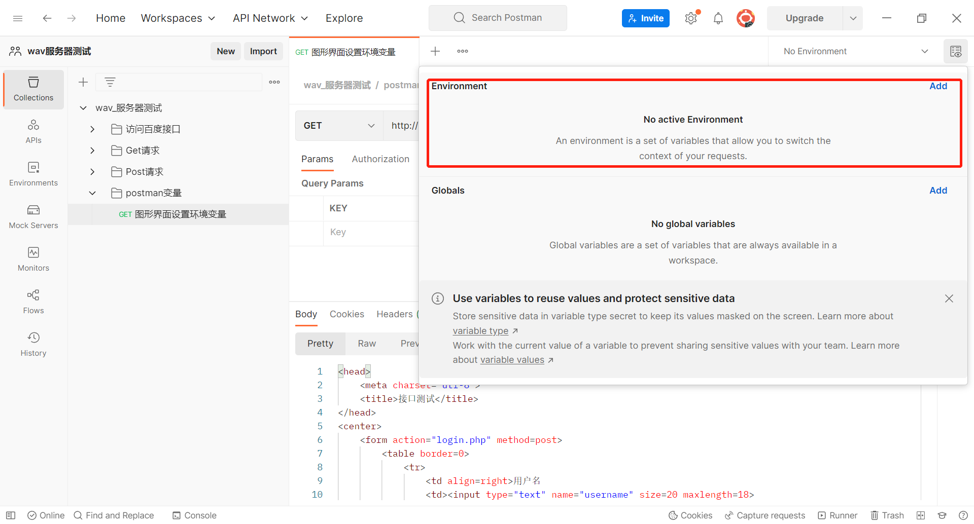Image resolution: width=974 pixels, height=524 pixels.
Task: Open the variable type link
Action: [x=480, y=331]
